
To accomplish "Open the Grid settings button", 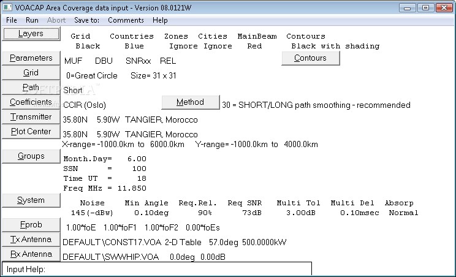I will pyautogui.click(x=31, y=73).
